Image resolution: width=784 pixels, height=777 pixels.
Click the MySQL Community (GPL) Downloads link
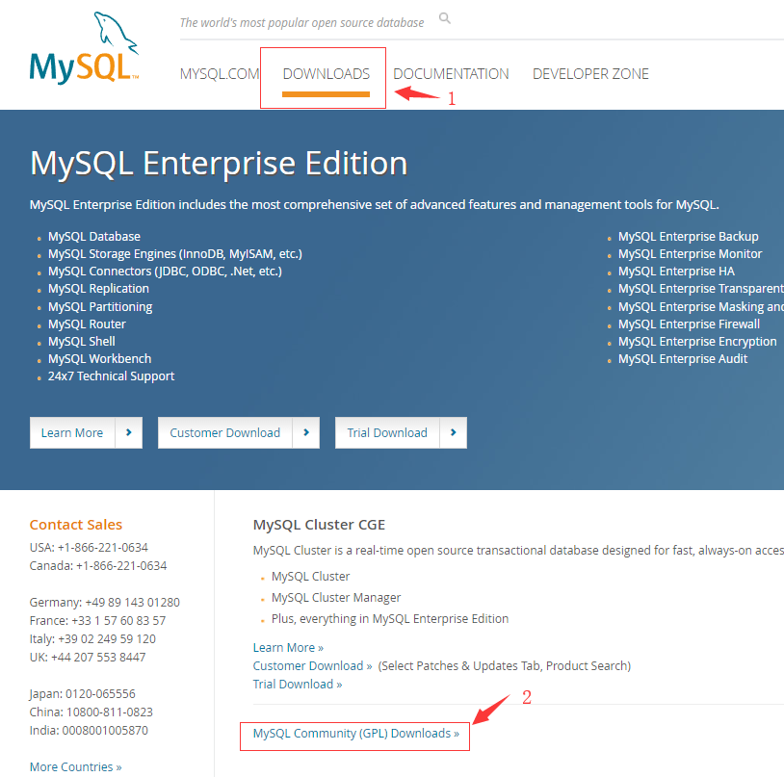coord(353,733)
